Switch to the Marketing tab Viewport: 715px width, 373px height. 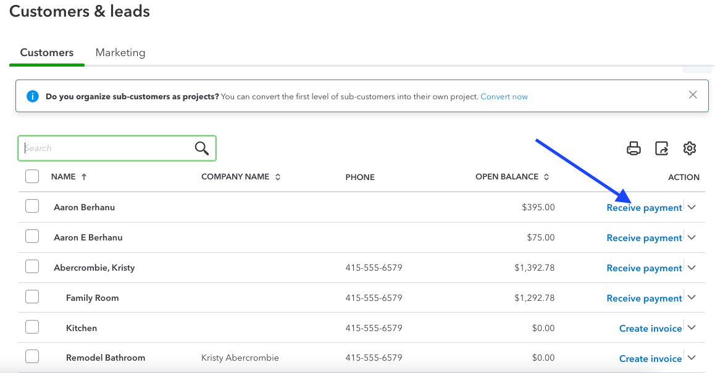pyautogui.click(x=120, y=52)
